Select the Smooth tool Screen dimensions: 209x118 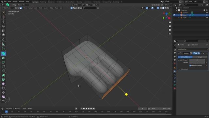click(3, 84)
